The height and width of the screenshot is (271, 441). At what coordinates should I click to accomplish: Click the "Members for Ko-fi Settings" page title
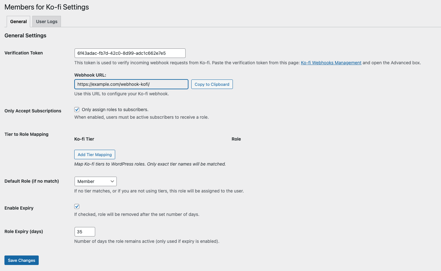[47, 7]
